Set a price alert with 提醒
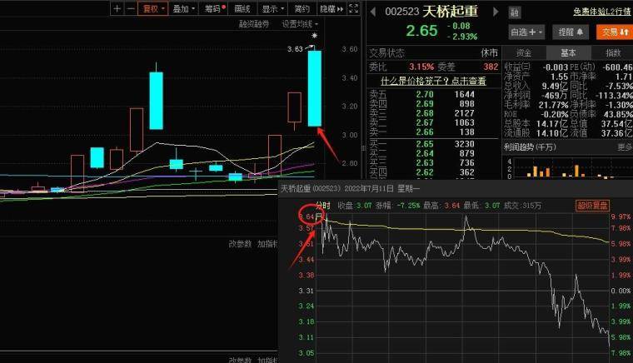 (x=571, y=32)
